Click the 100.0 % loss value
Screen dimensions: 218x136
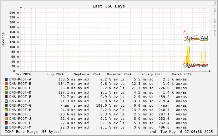pos(104,105)
